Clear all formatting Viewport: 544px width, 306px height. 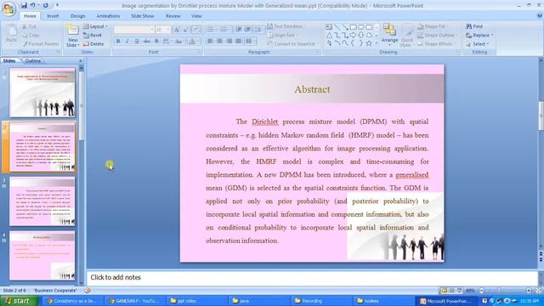coord(196,30)
